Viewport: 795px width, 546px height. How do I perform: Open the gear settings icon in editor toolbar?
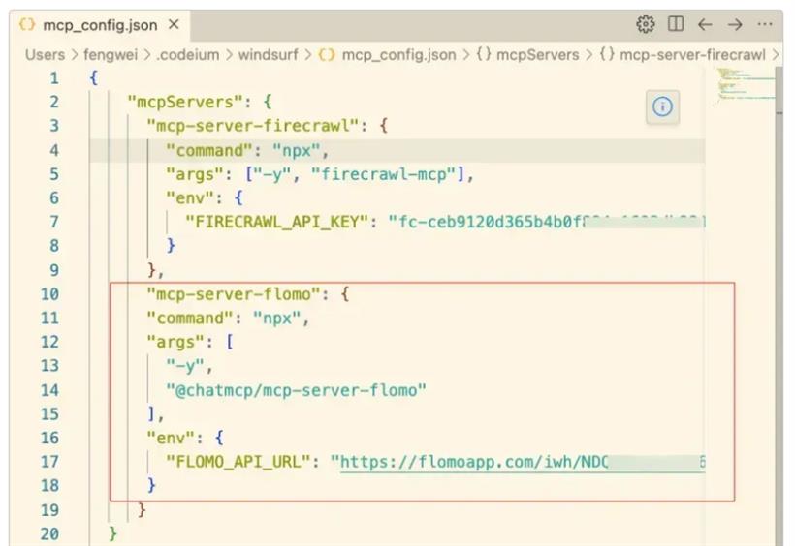click(645, 24)
